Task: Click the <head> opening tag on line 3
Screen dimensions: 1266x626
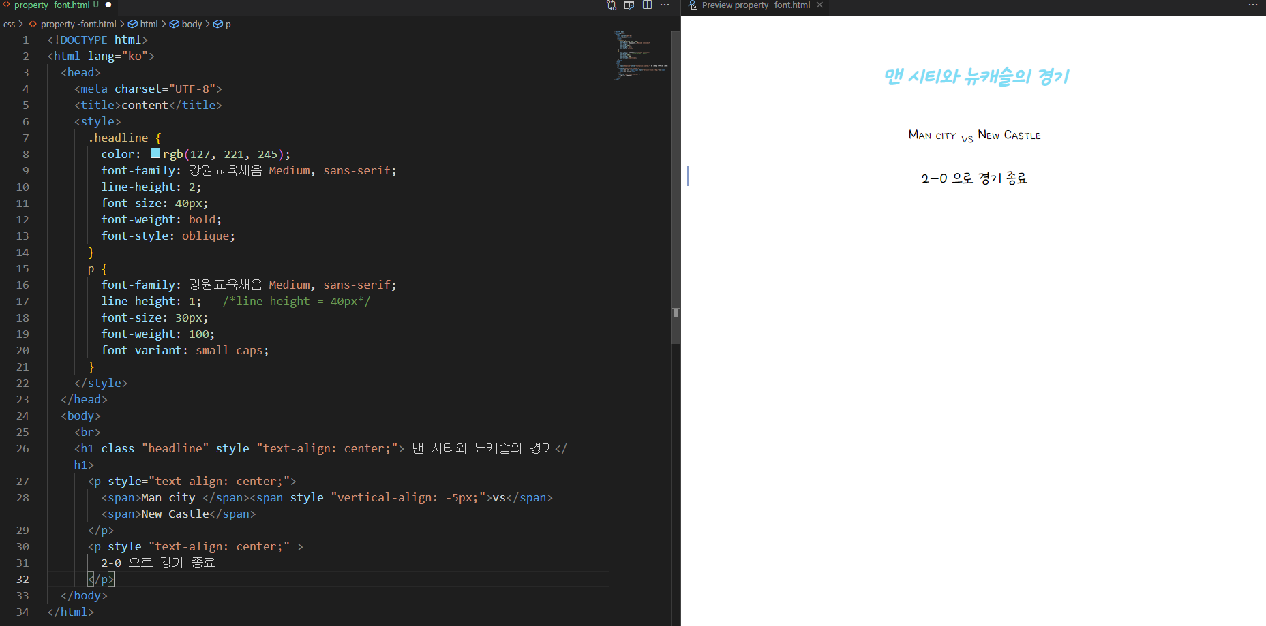Action: (x=80, y=72)
